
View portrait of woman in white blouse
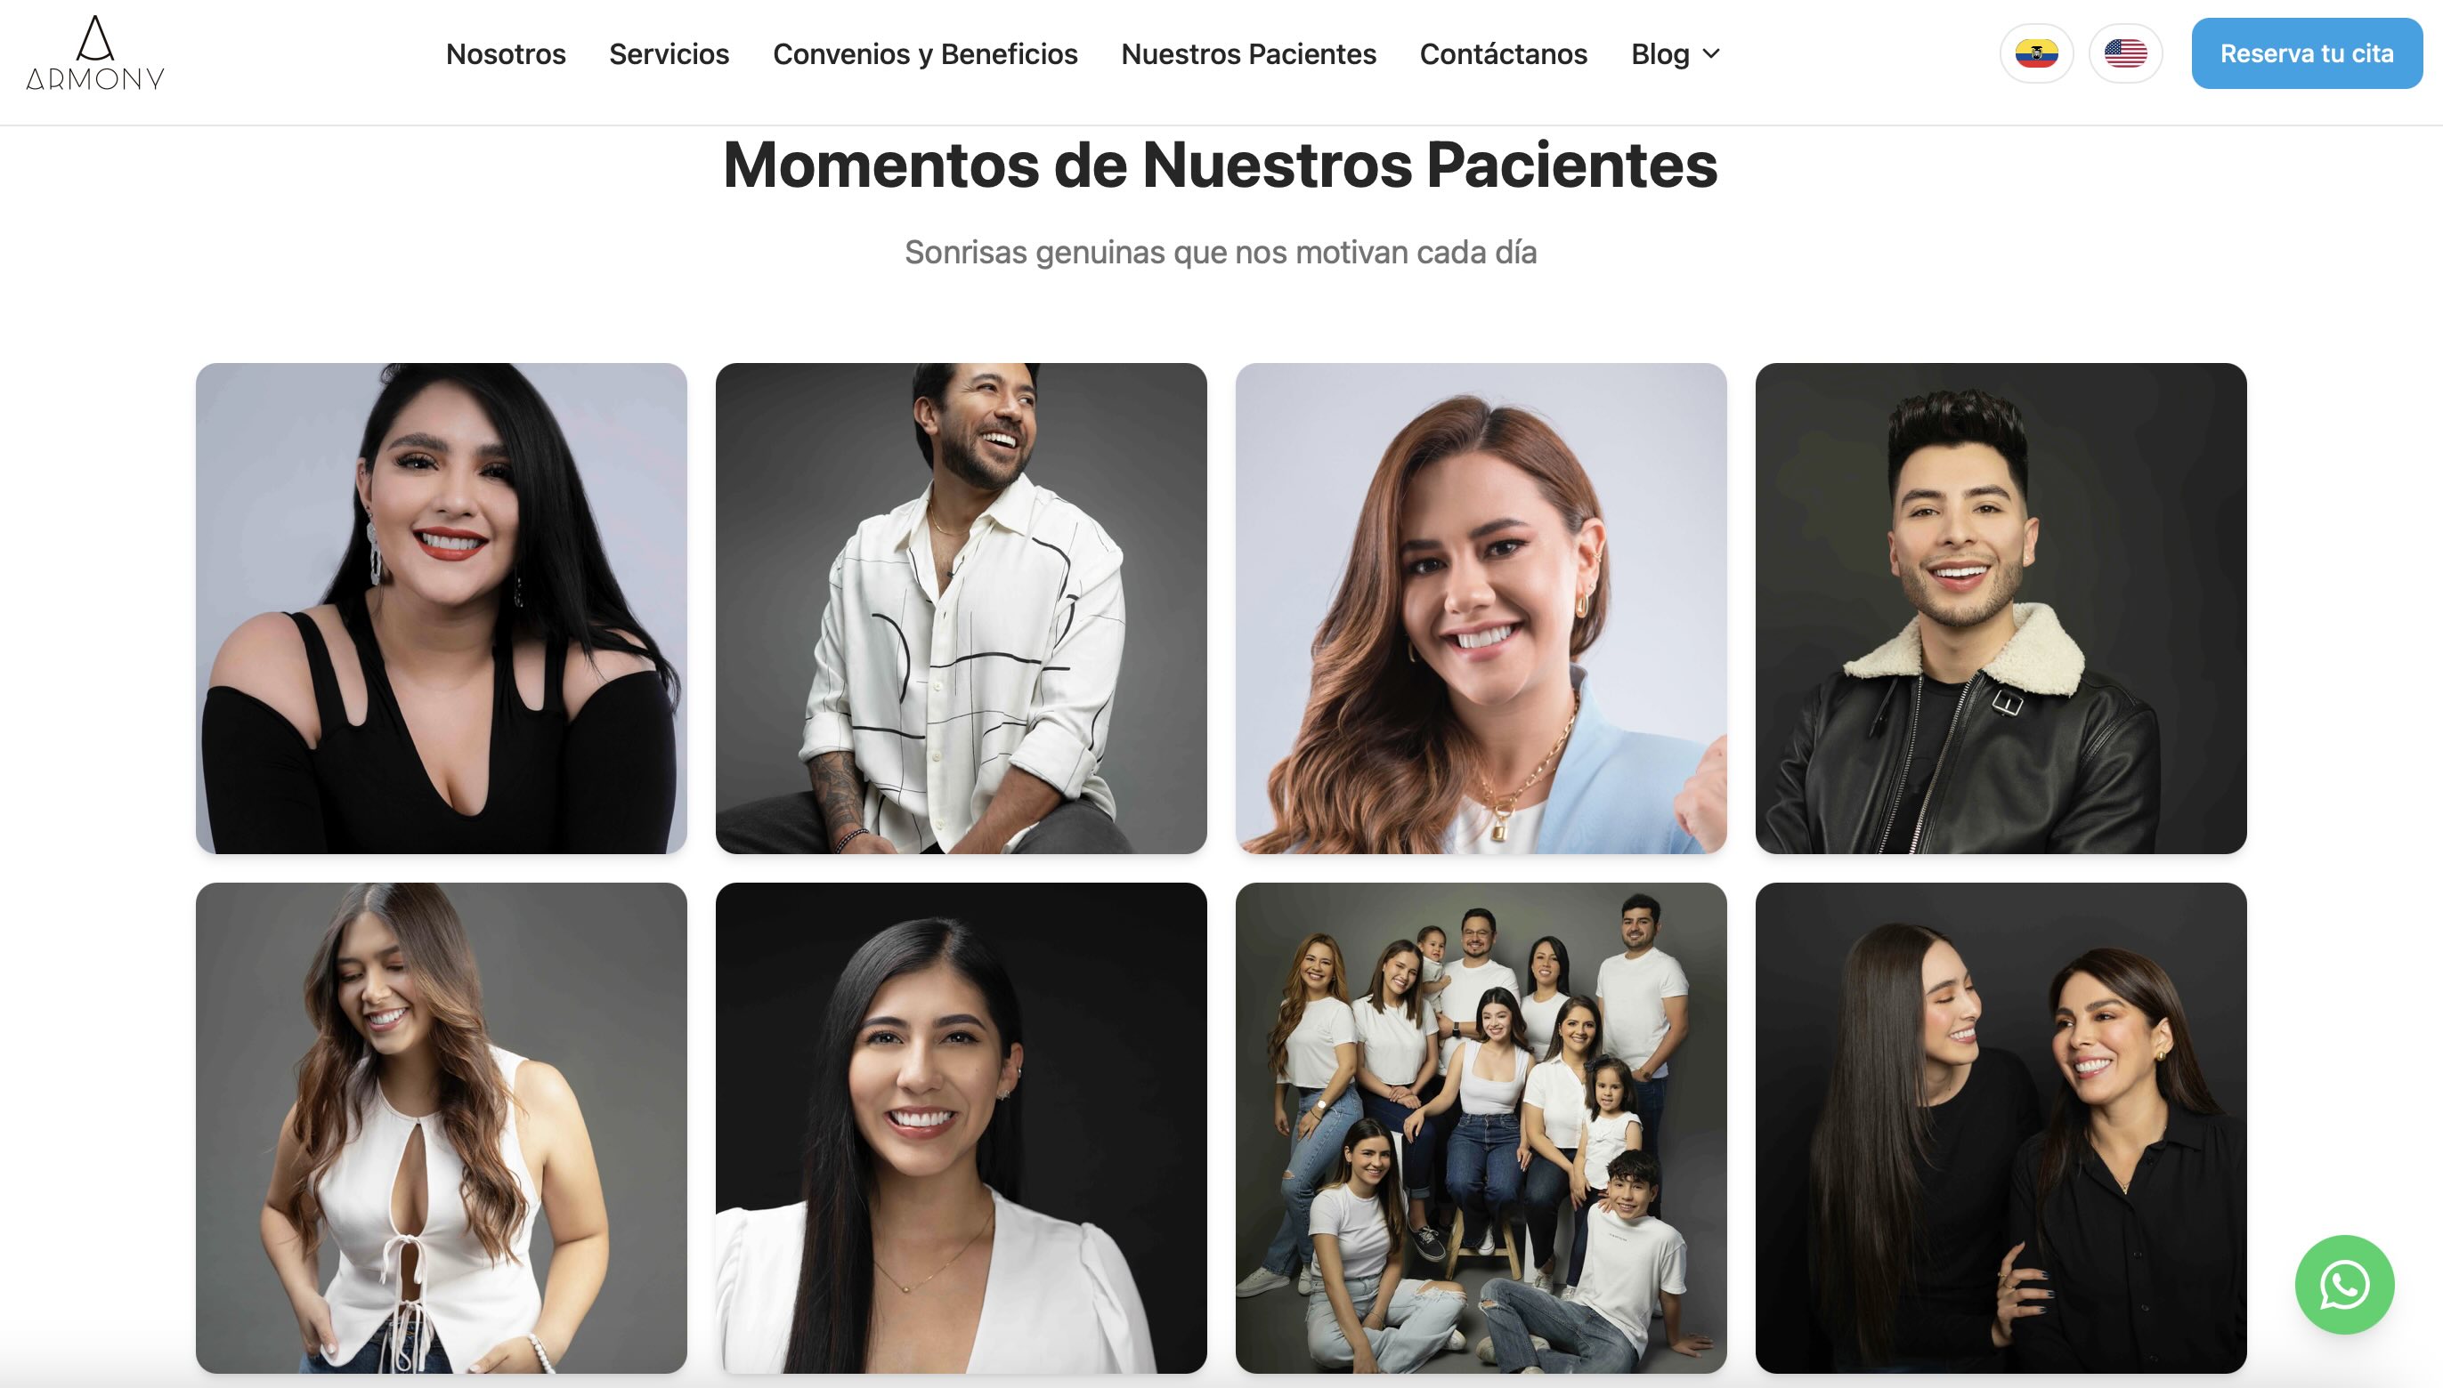tap(961, 1128)
